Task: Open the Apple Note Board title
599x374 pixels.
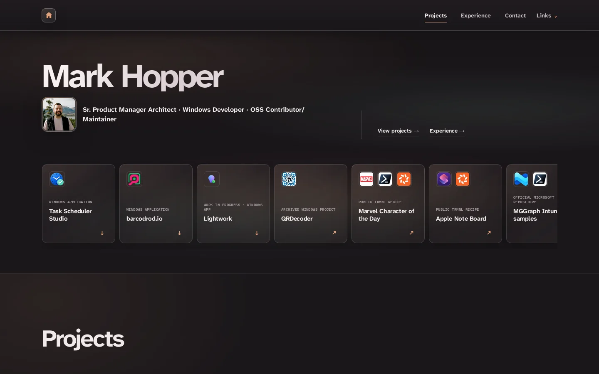Action: pyautogui.click(x=461, y=219)
